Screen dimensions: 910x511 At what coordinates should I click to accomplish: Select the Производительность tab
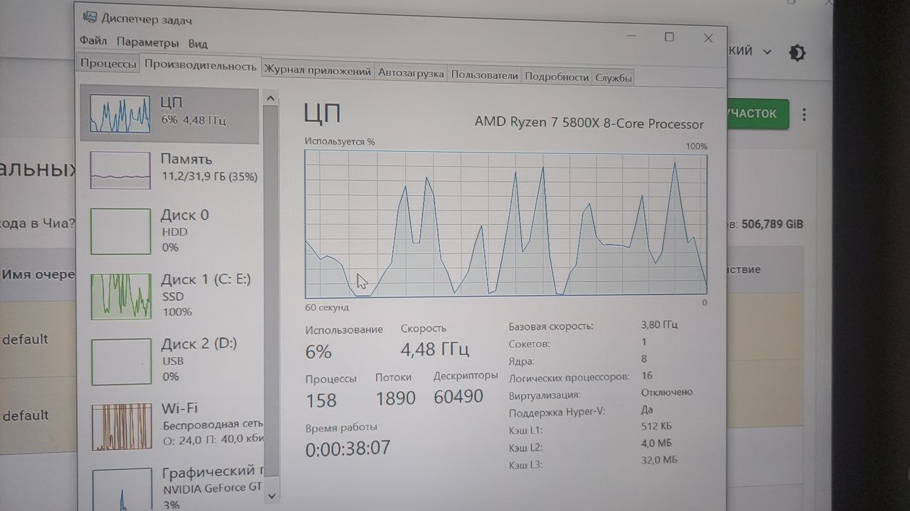(x=200, y=65)
